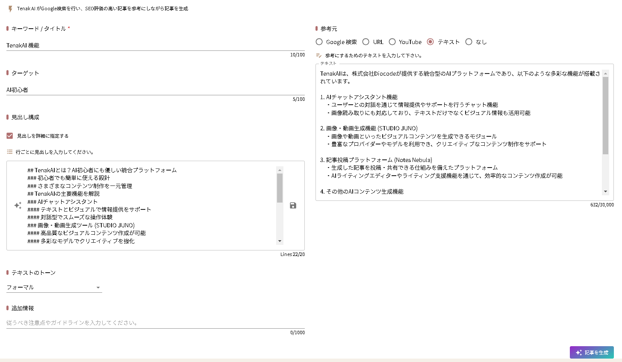
Task: Click the 632/30,000 character counter
Action: pos(602,205)
